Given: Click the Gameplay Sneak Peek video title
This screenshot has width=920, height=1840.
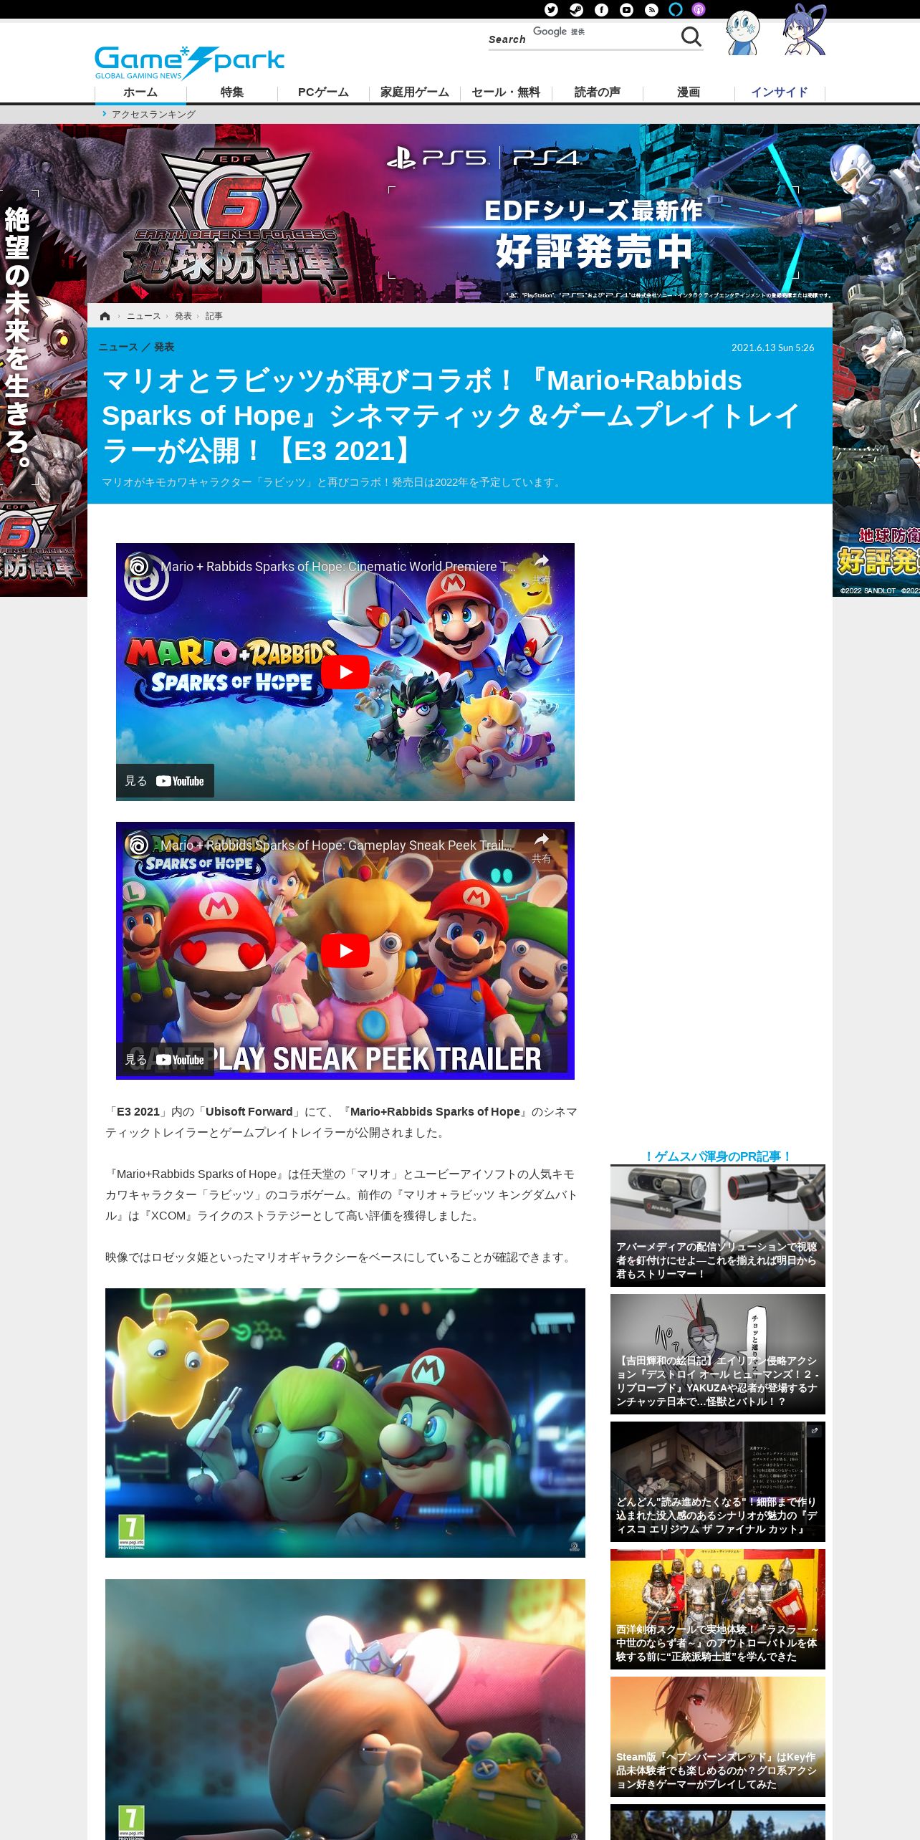Looking at the screenshot, I should tap(337, 845).
